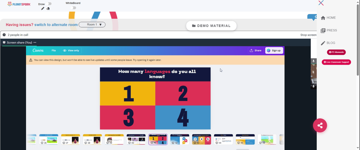
Task: Click the Canva logo
Action: [x=38, y=51]
